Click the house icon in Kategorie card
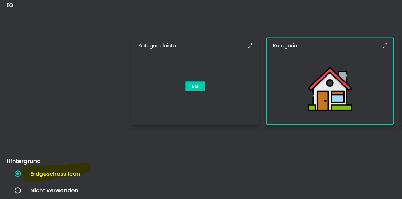This screenshot has height=199, width=402. [x=330, y=89]
